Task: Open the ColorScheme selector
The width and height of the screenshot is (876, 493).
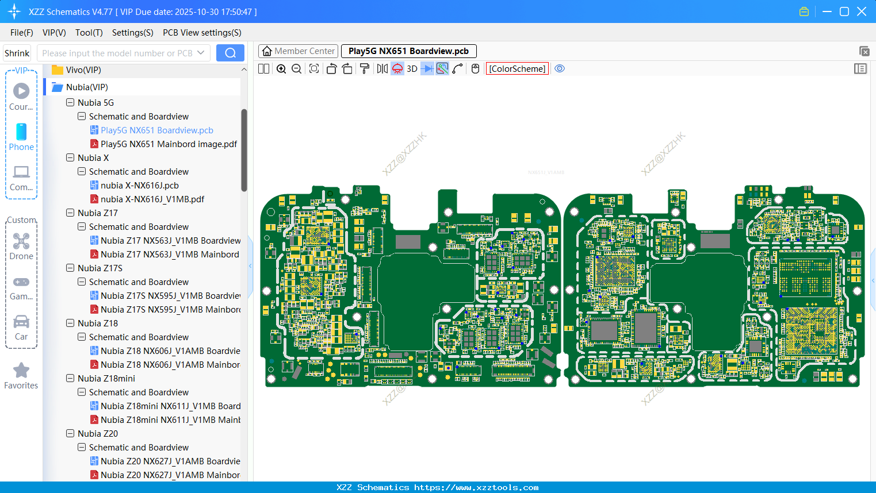Action: [517, 68]
